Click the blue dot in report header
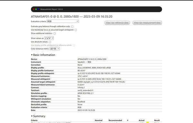The image size is (193, 123). click(x=38, y=9)
